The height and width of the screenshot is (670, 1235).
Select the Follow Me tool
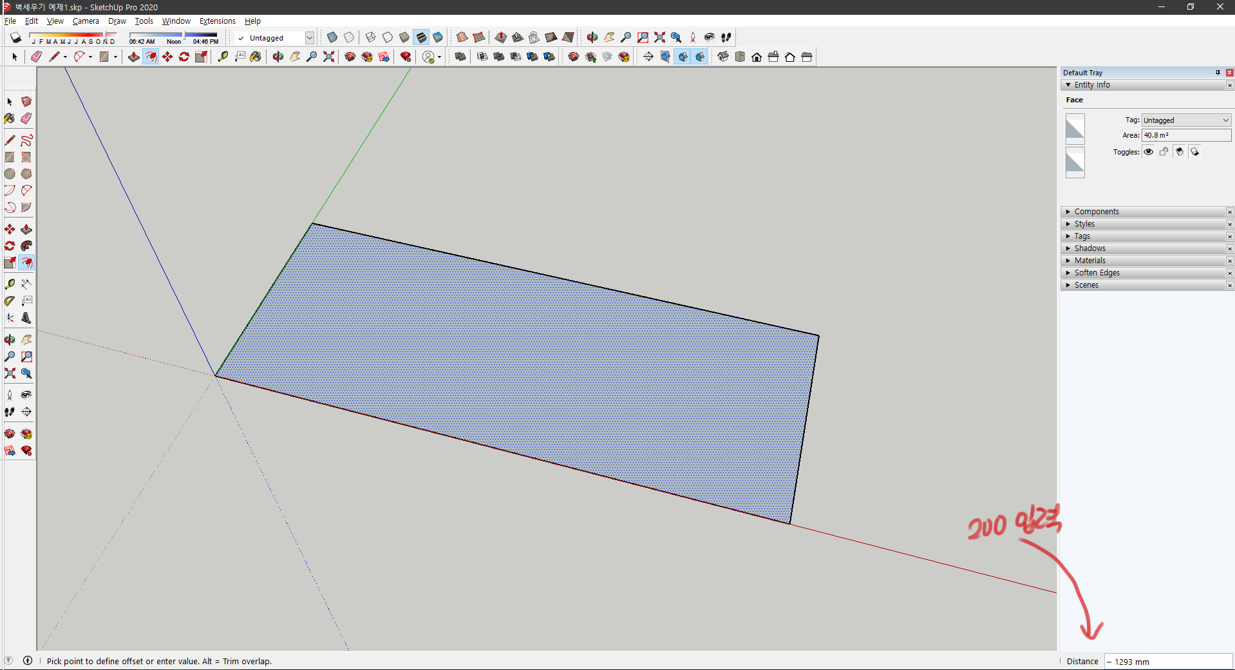coord(26,246)
